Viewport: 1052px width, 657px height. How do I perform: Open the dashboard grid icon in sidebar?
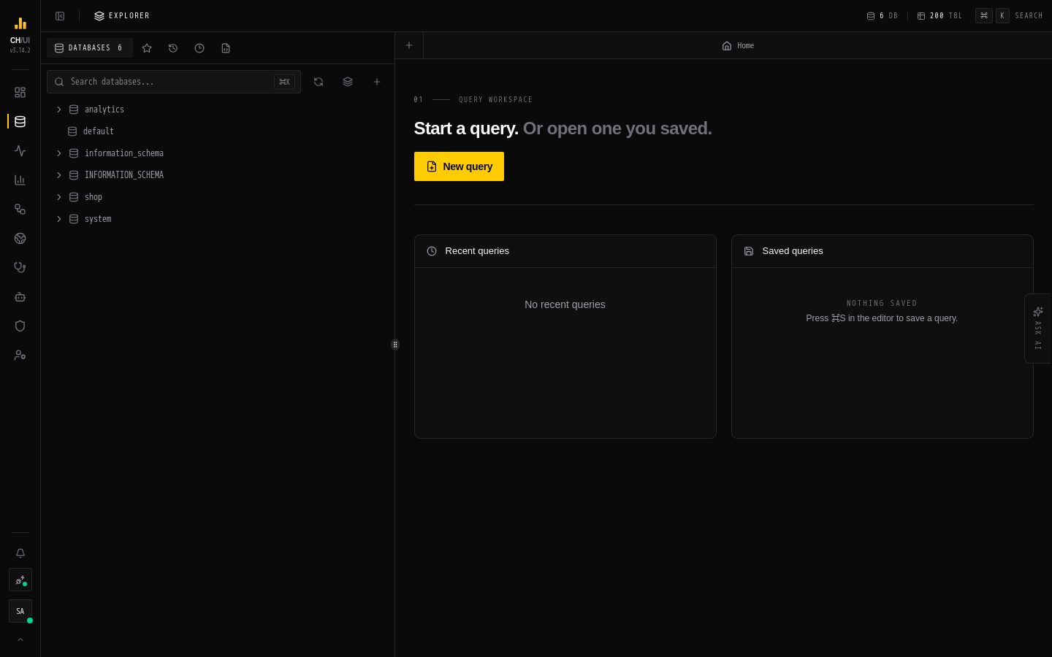[x=20, y=93]
